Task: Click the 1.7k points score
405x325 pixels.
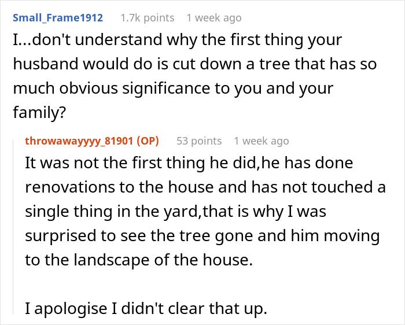Action: coord(147,18)
